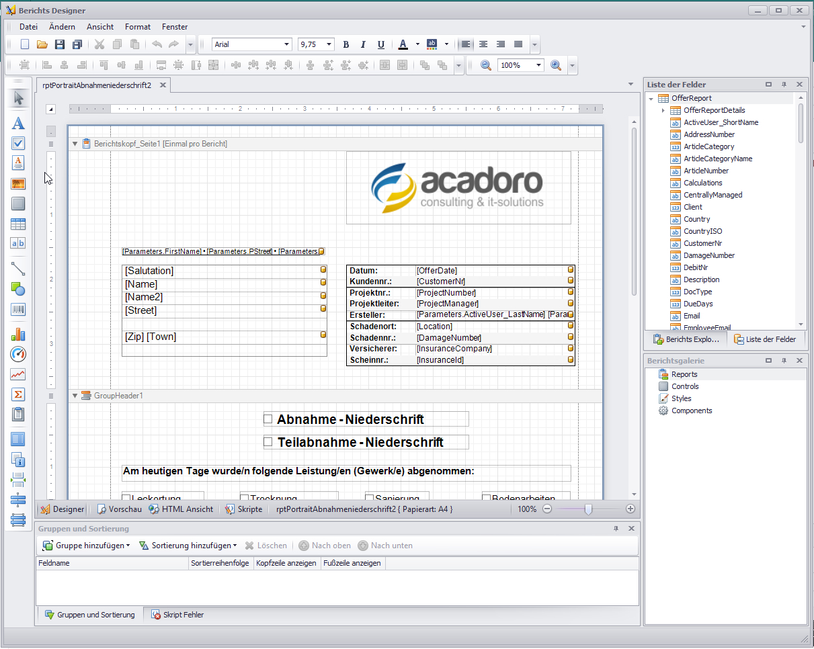Open the Format menu
814x649 pixels.
pyautogui.click(x=138, y=27)
